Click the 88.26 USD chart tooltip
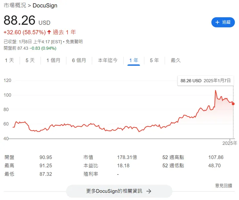 (x=205, y=81)
